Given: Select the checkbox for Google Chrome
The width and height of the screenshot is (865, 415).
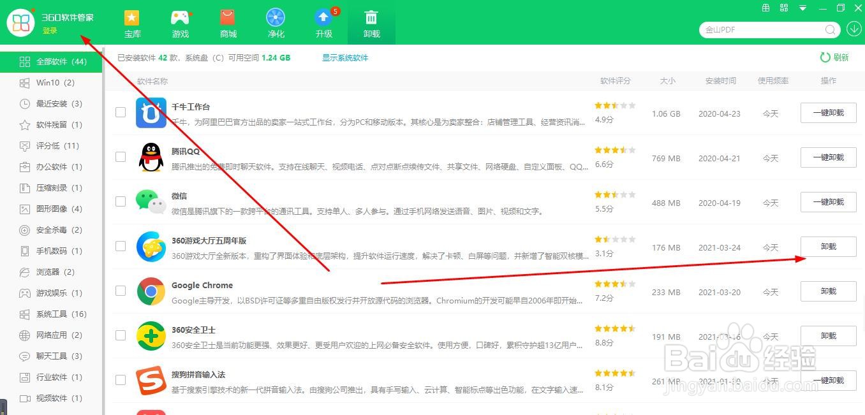Looking at the screenshot, I should click(120, 291).
